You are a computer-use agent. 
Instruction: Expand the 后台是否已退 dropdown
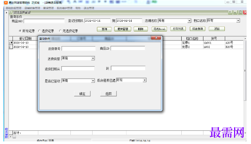(x=144, y=80)
